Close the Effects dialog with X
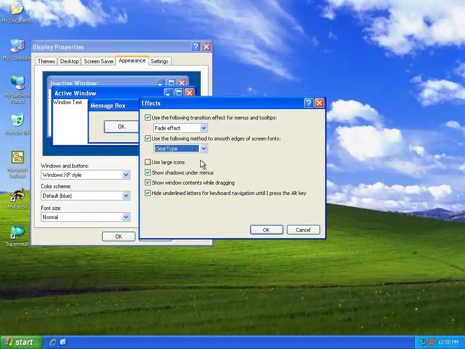The height and width of the screenshot is (349, 465). (319, 103)
